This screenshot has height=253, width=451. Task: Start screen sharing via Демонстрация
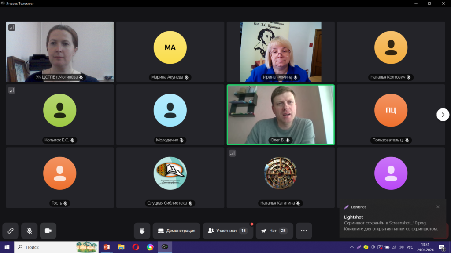tap(176, 231)
